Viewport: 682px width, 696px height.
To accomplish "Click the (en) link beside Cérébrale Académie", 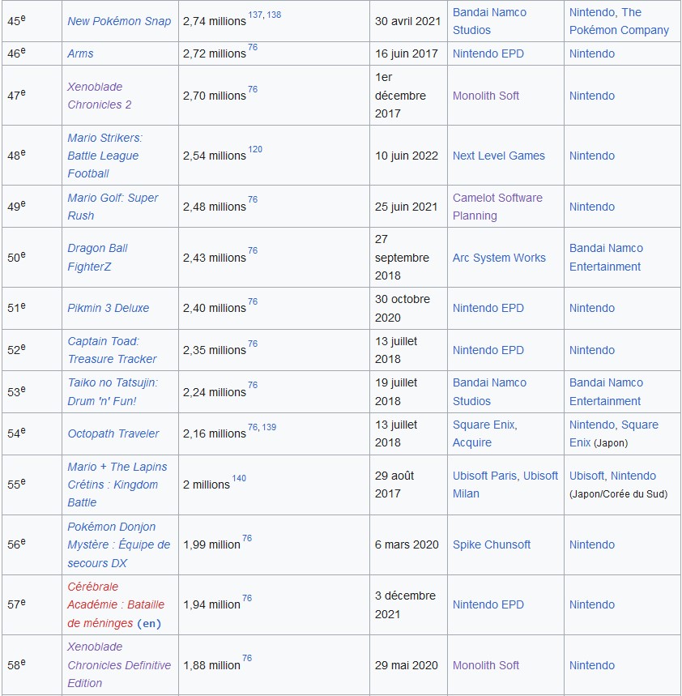I will 149,623.
